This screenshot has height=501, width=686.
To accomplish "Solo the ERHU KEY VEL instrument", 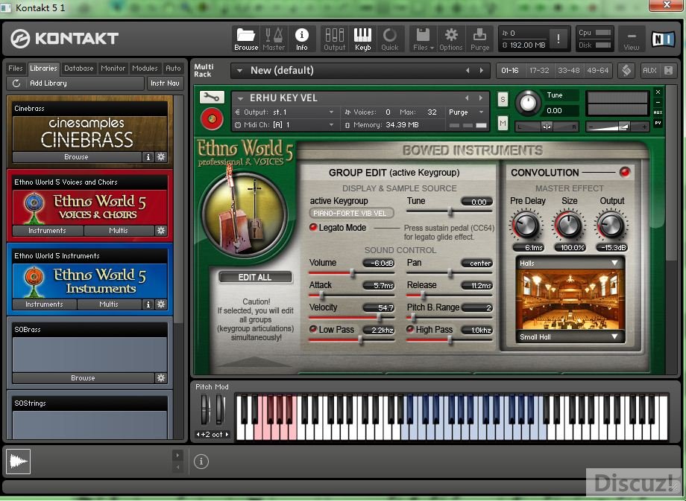I will (503, 100).
